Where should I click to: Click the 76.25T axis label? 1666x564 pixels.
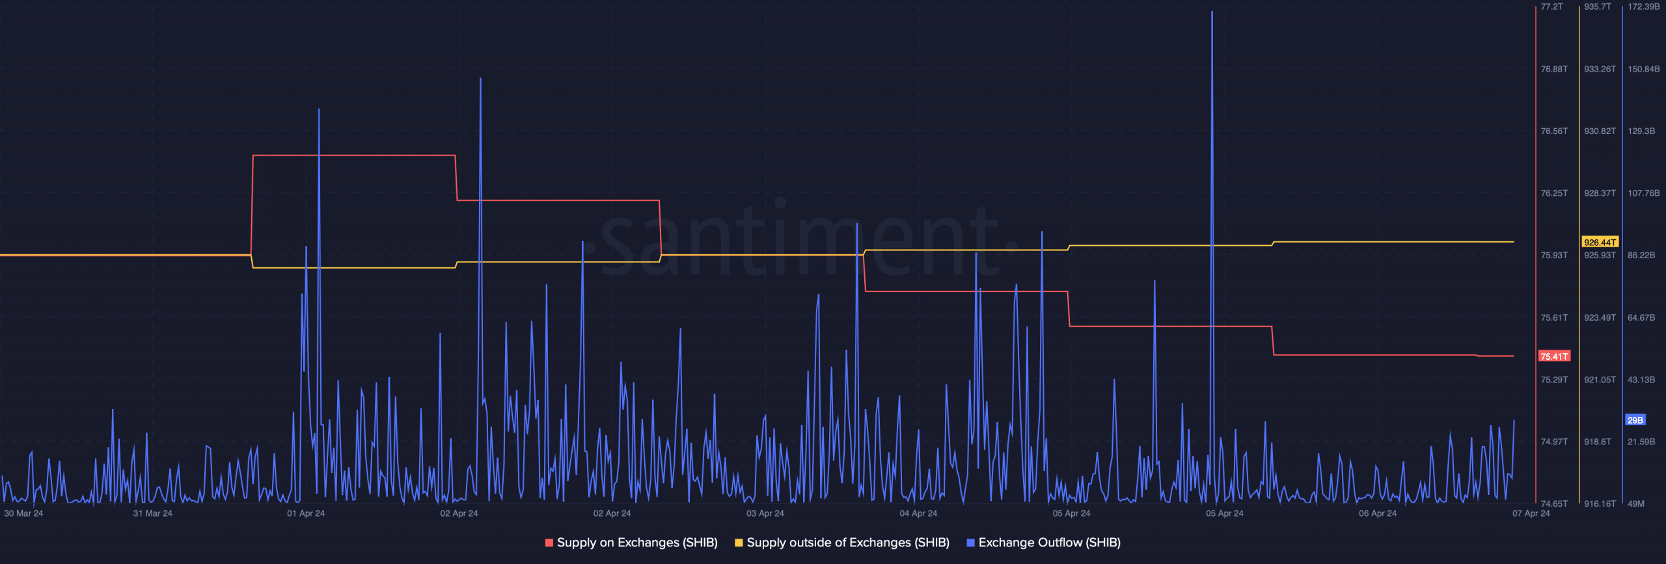tap(1554, 193)
